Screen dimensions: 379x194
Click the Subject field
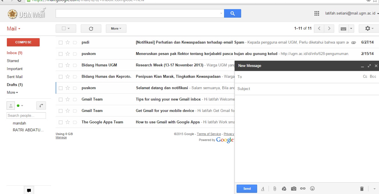point(307,89)
